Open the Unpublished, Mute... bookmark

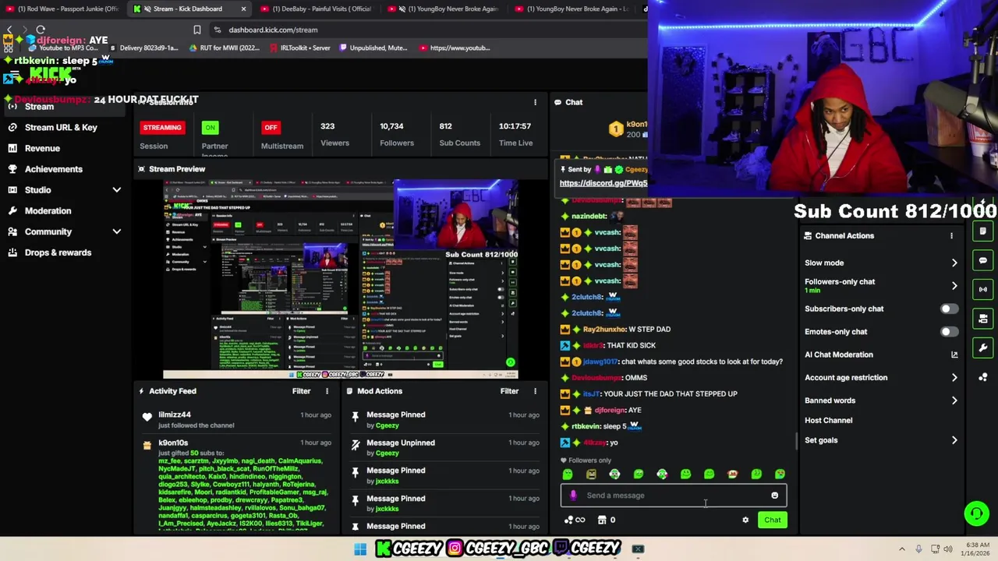click(x=373, y=48)
